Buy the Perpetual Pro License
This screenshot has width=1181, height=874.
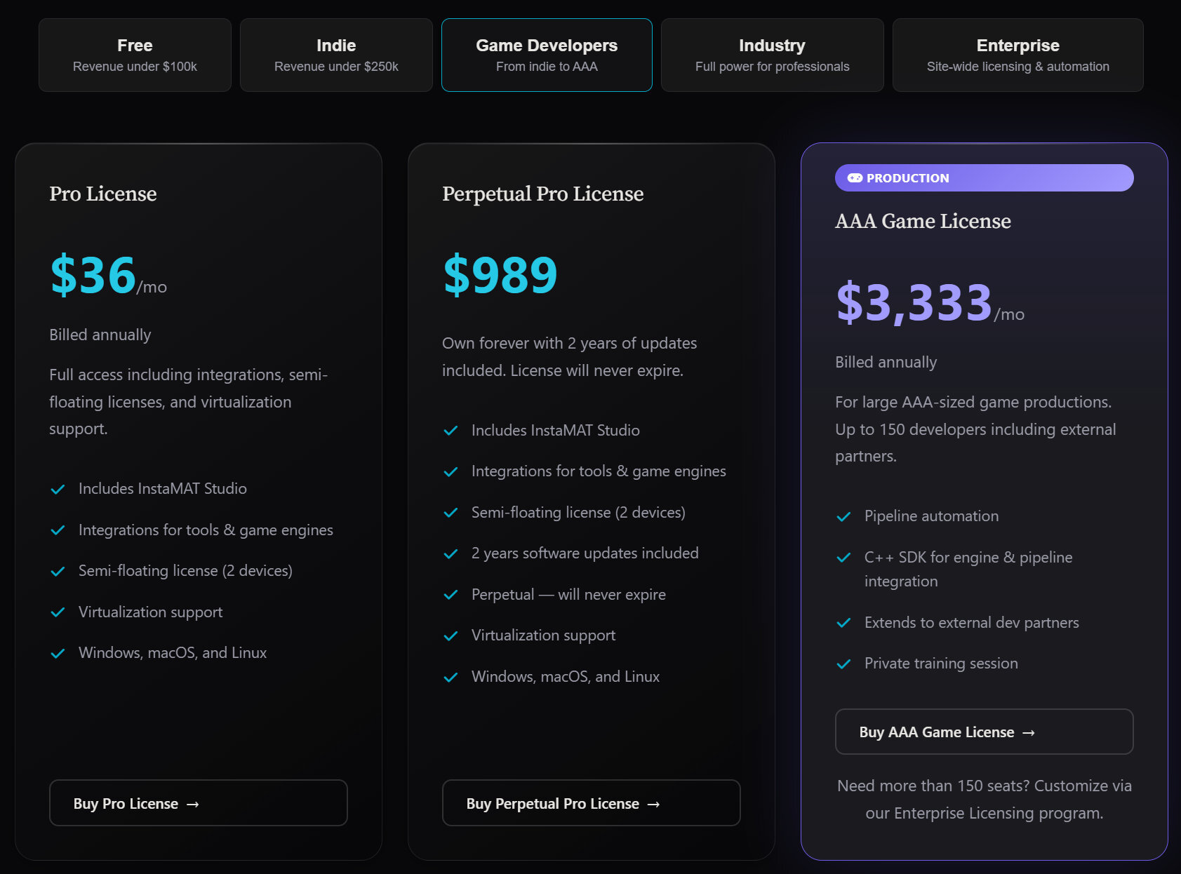coord(592,803)
